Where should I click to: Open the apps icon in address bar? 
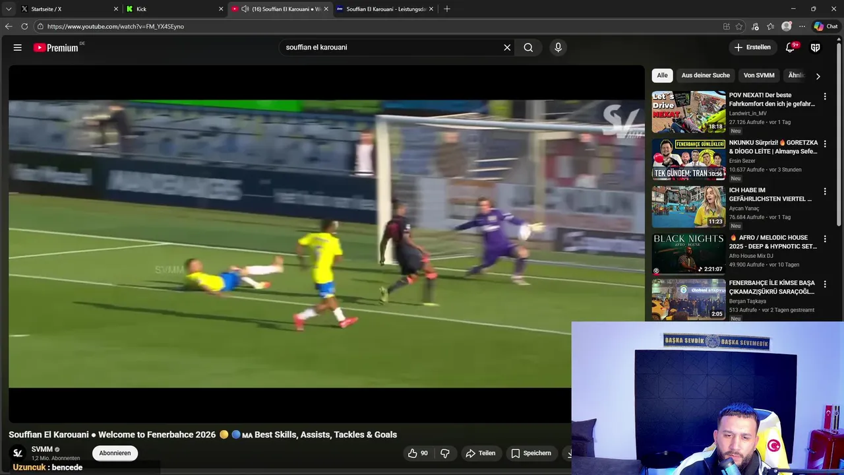[727, 26]
